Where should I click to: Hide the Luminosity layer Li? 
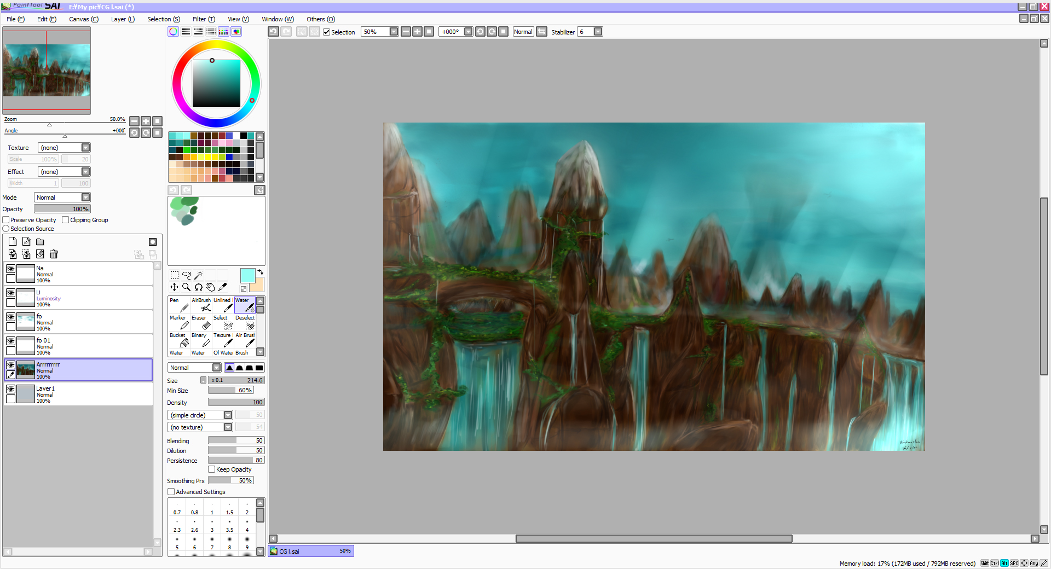click(10, 293)
